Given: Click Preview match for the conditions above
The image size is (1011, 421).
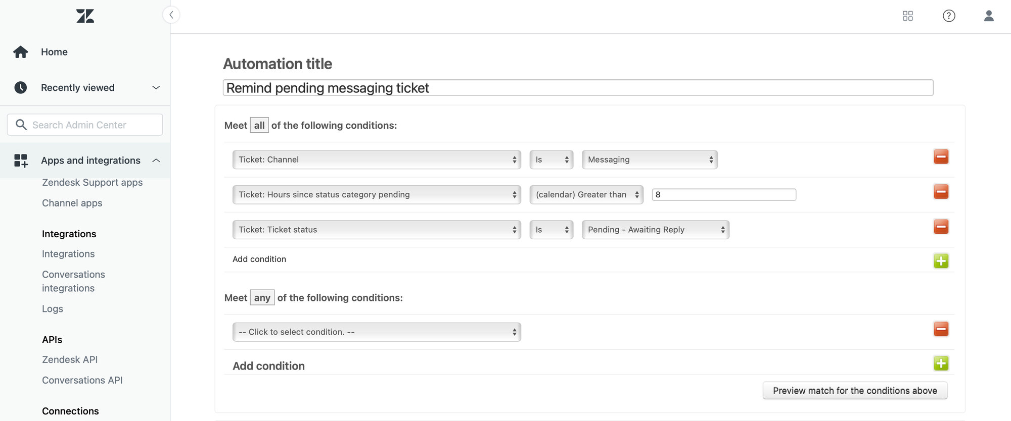Looking at the screenshot, I should pyautogui.click(x=855, y=391).
